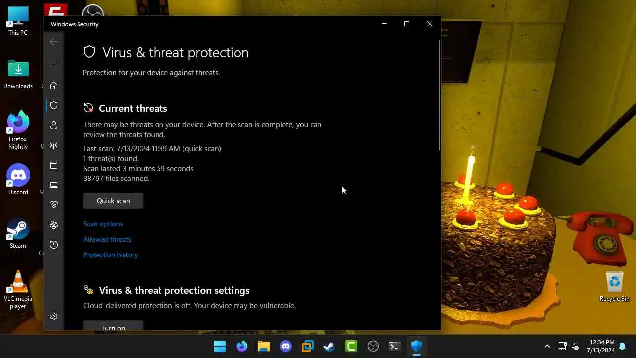
Task: Open Firewall & network protection in sidebar
Action: click(54, 145)
